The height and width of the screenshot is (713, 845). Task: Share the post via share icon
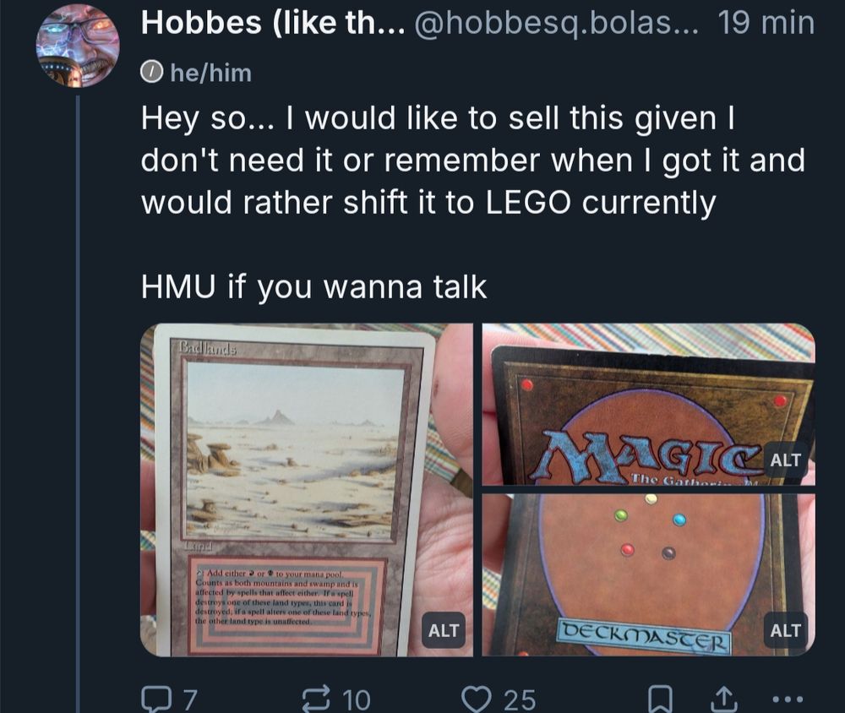(x=723, y=699)
